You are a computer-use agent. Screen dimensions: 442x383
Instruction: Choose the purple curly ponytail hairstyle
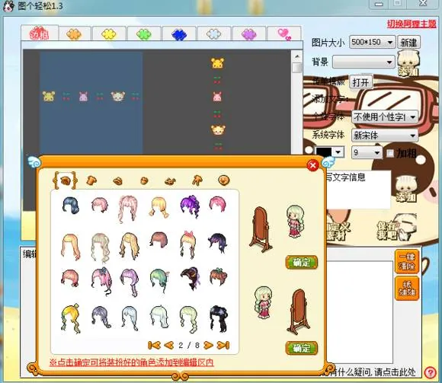coord(191,206)
